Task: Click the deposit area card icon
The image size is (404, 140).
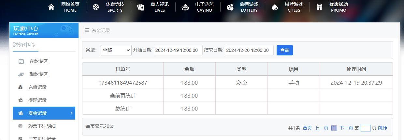Action: point(21,62)
